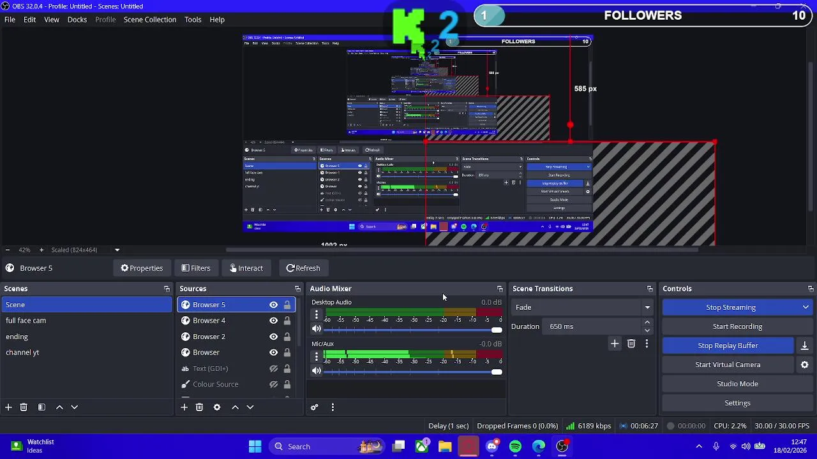The image size is (817, 459).
Task: Open the Tools menu
Action: [193, 20]
